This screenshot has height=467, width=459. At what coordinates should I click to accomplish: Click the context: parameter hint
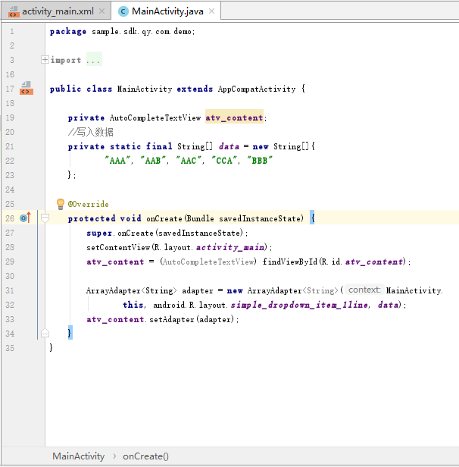pyautogui.click(x=364, y=290)
